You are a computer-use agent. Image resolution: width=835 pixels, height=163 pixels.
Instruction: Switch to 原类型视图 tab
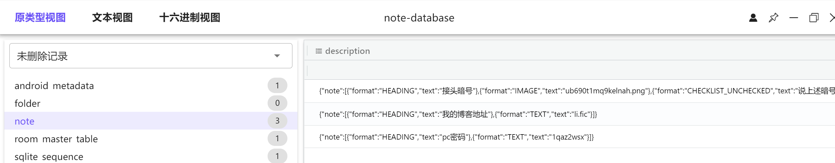40,18
